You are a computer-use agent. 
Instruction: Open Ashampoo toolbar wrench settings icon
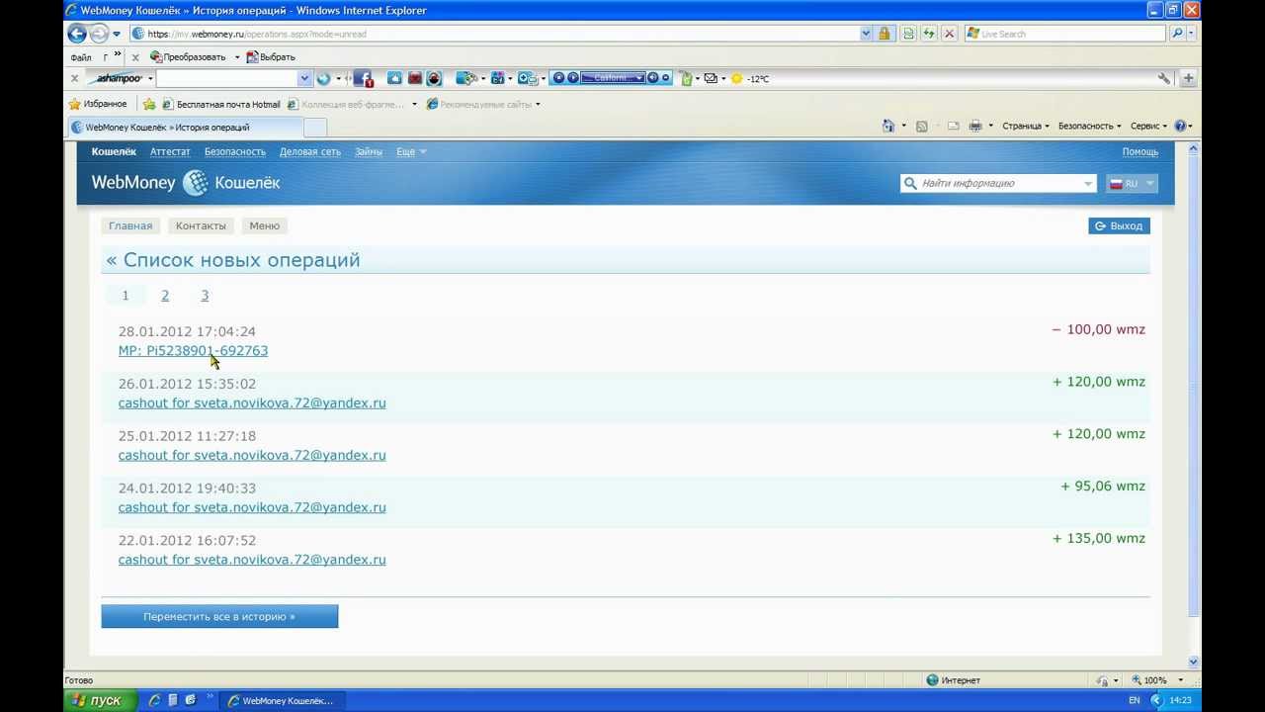point(1164,78)
